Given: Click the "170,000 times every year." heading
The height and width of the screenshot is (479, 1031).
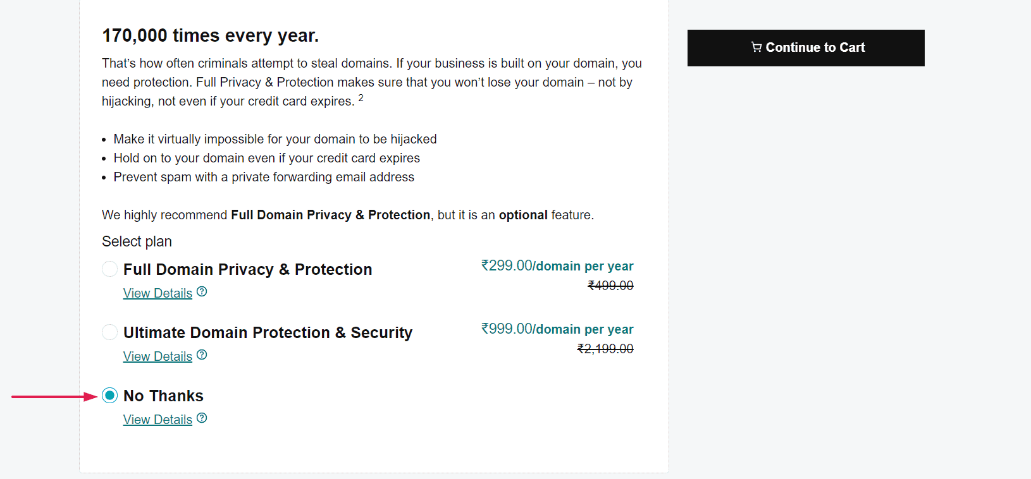Looking at the screenshot, I should 210,36.
